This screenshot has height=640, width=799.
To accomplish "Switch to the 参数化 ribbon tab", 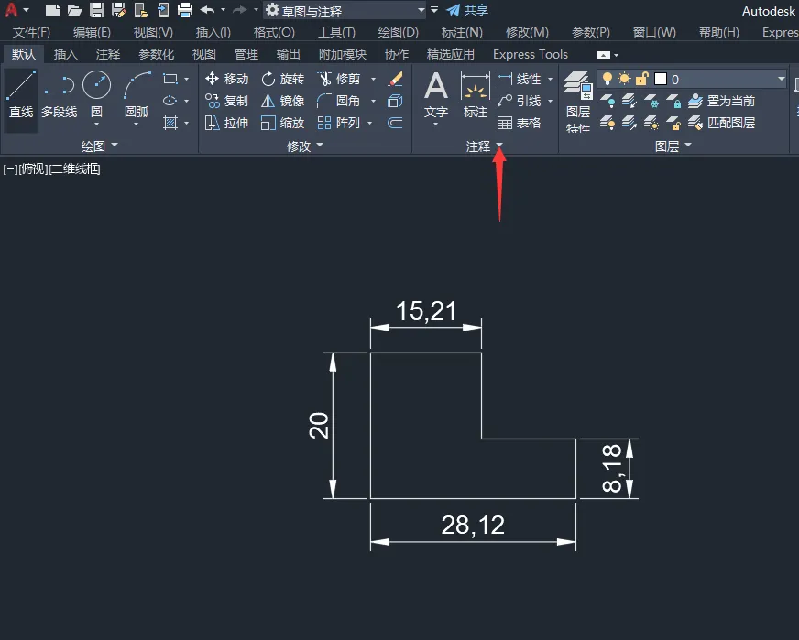I will (x=157, y=54).
